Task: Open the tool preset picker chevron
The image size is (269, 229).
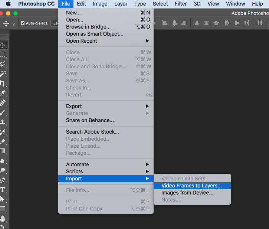Action: point(14,24)
